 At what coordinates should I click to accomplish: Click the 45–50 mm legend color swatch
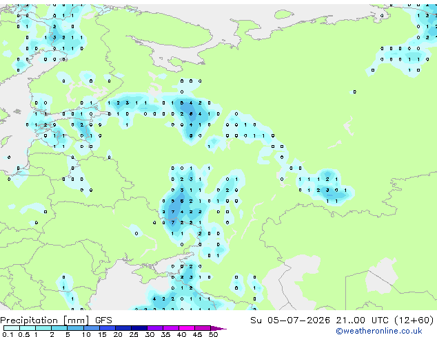(203, 328)
